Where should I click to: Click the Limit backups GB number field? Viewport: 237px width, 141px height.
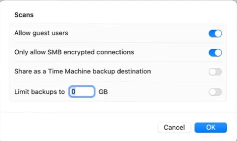point(82,92)
